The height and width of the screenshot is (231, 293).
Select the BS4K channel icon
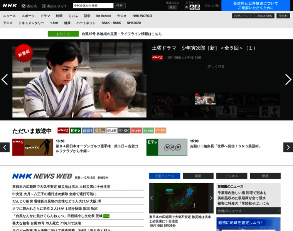(x=112, y=131)
